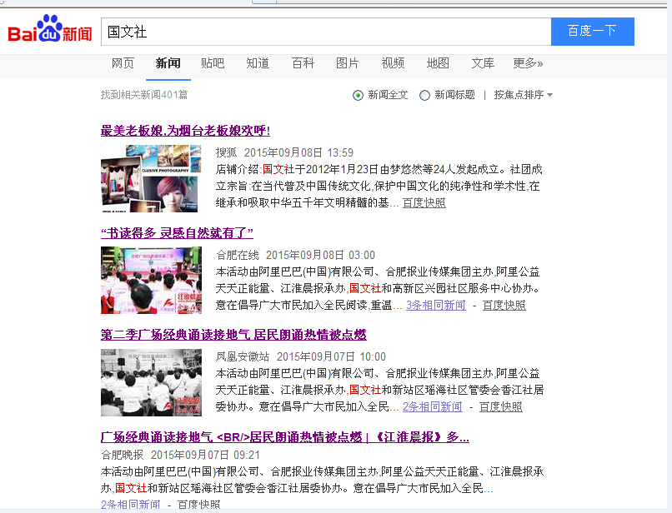Image resolution: width=672 pixels, height=513 pixels.
Task: Click source text 搜狐 2015年09月08日 13:59
Action: 284,152
